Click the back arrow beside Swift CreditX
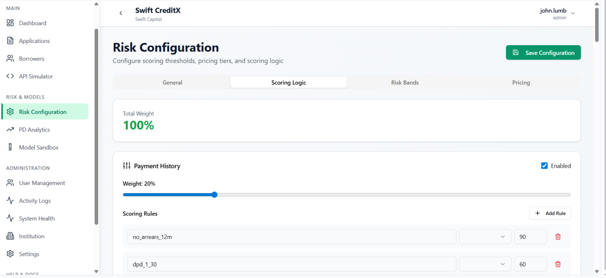606x278 pixels. point(121,13)
